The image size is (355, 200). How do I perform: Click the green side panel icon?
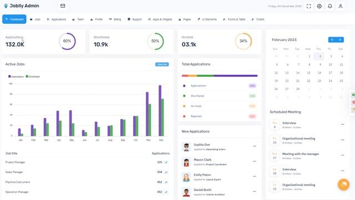click(x=353, y=95)
